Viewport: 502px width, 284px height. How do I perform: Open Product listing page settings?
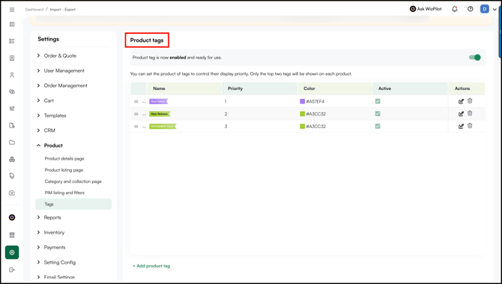[x=64, y=170]
